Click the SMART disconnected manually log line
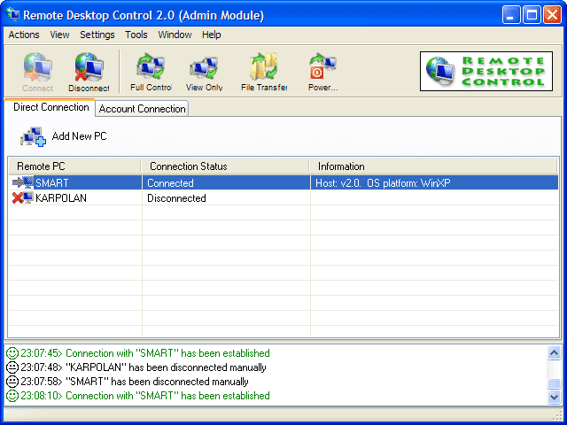 135,382
